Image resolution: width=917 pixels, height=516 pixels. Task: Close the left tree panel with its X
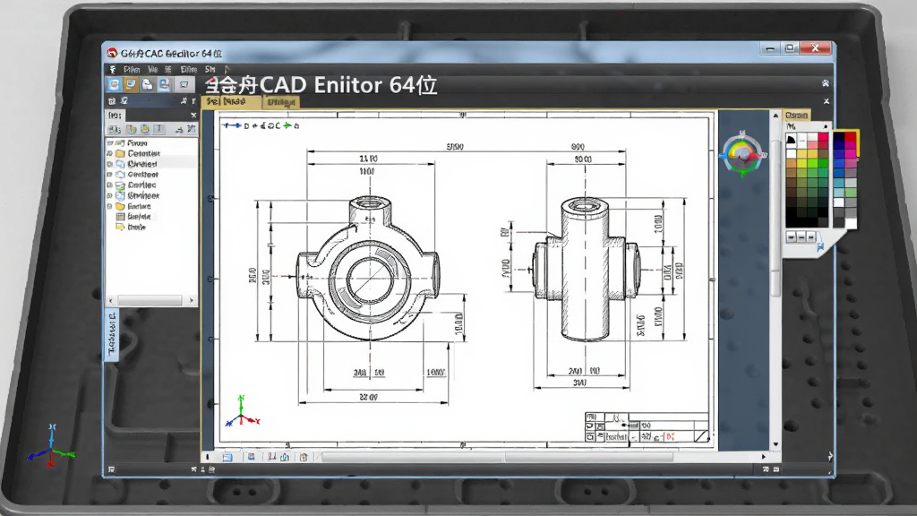tap(193, 116)
